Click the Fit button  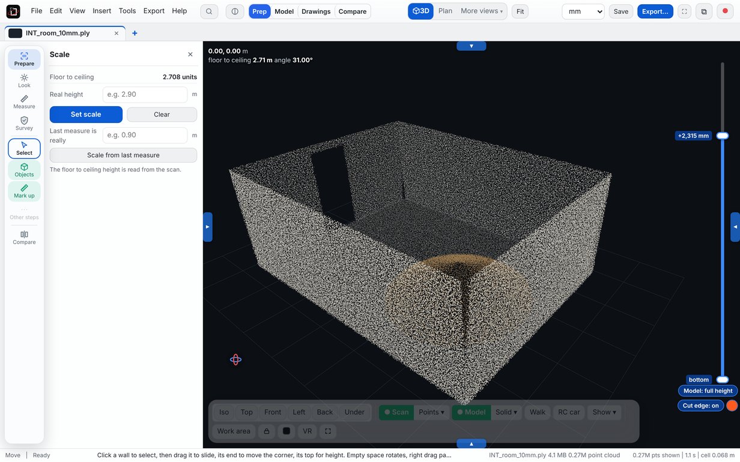coord(520,11)
